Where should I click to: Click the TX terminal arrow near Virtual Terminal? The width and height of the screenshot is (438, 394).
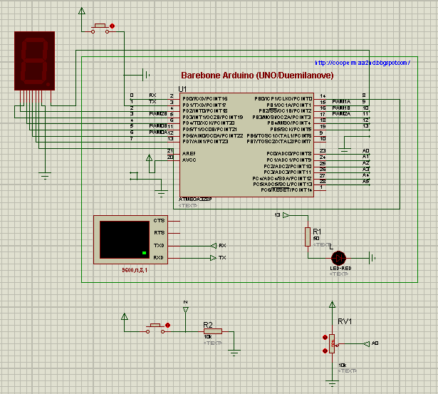[213, 258]
